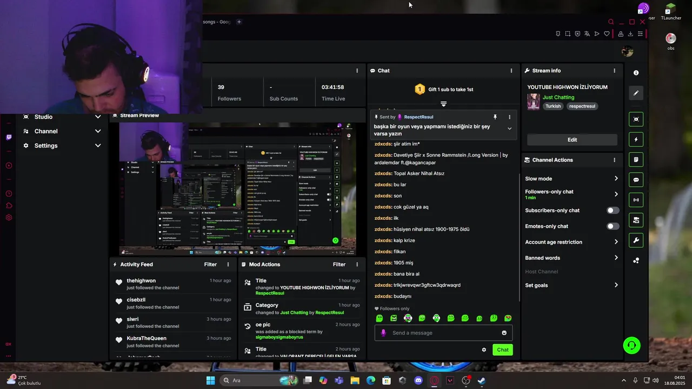
Task: Click the heart bookmark icon in browser toolbar
Action: point(607,34)
